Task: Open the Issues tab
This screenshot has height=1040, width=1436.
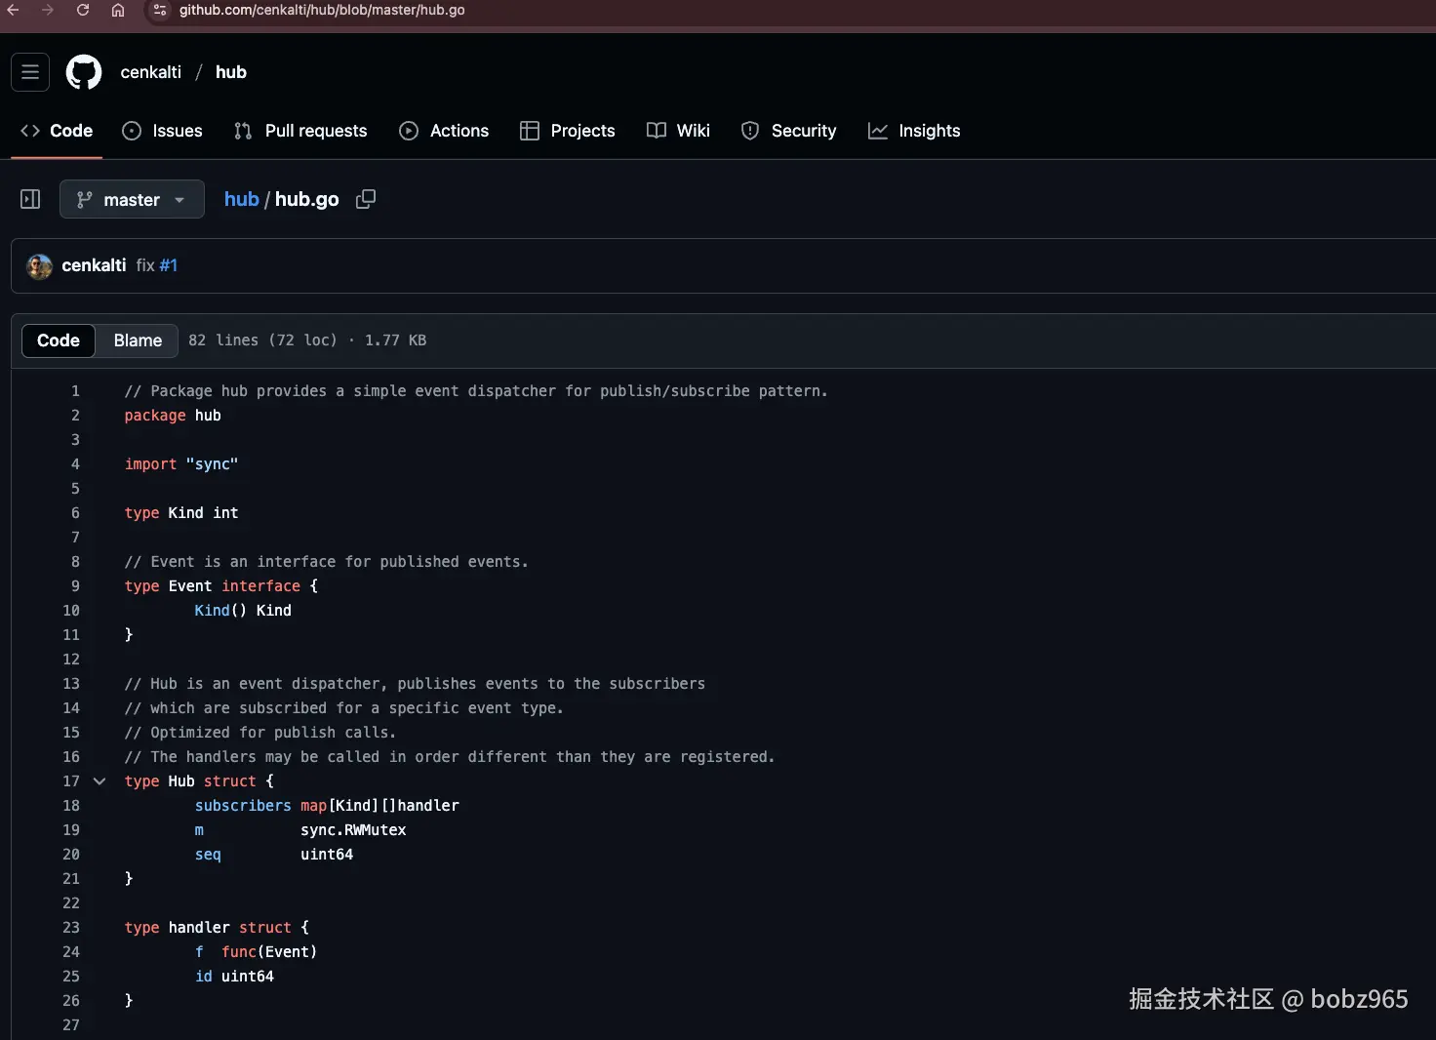Action: click(x=162, y=131)
